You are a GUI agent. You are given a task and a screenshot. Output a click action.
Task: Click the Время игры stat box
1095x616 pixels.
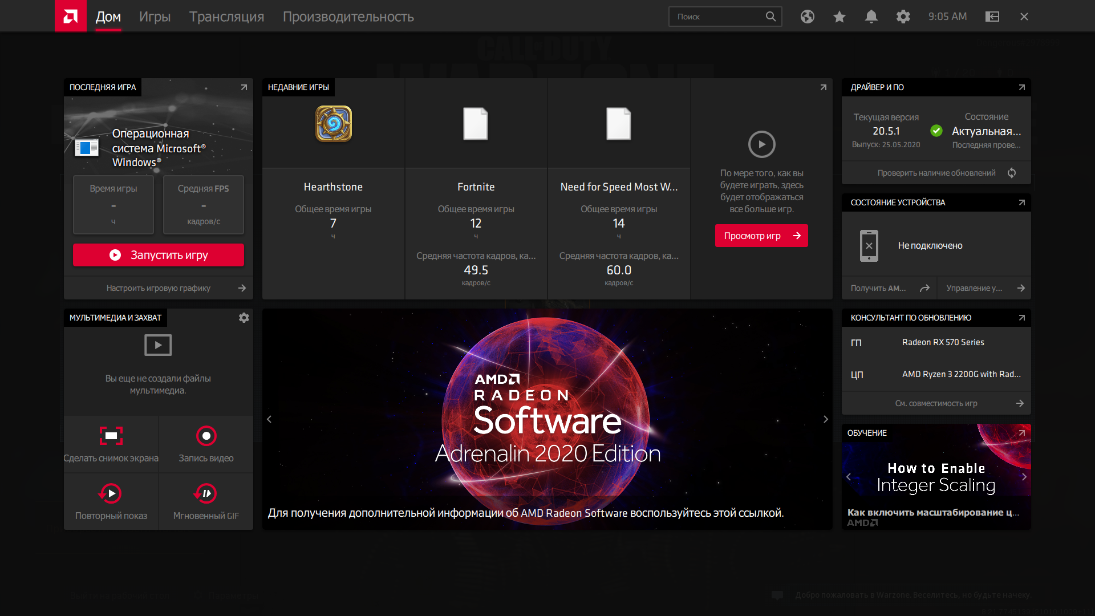coord(113,205)
